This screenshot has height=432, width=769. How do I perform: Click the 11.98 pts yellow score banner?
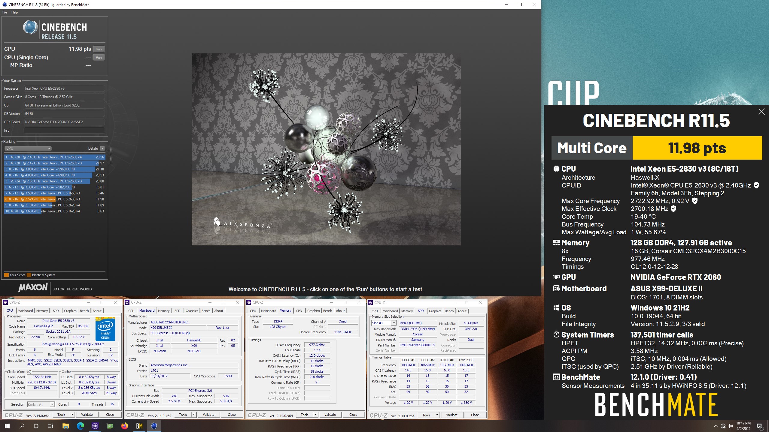(x=697, y=148)
